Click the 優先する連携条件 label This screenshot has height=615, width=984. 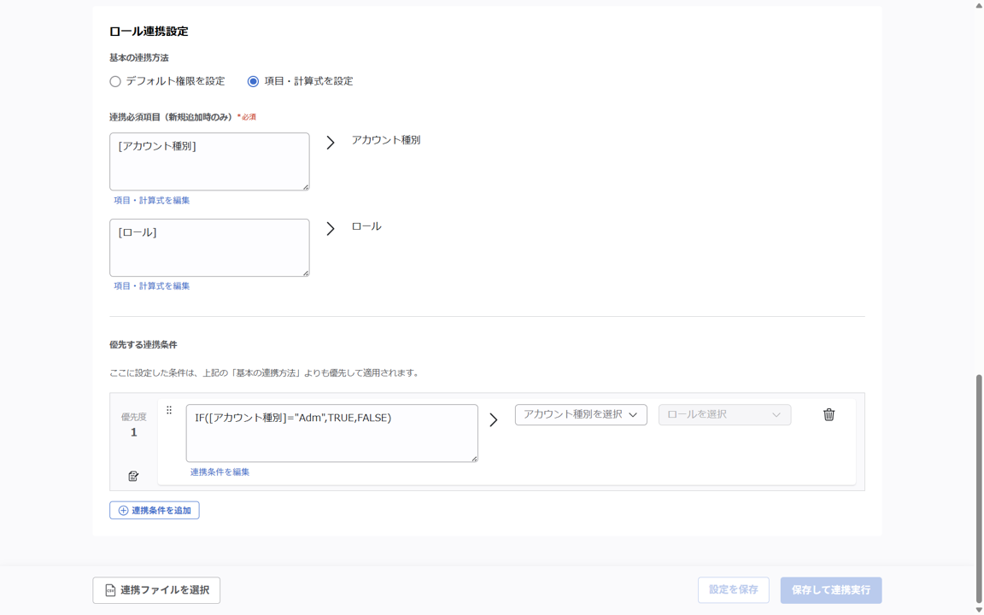(143, 344)
